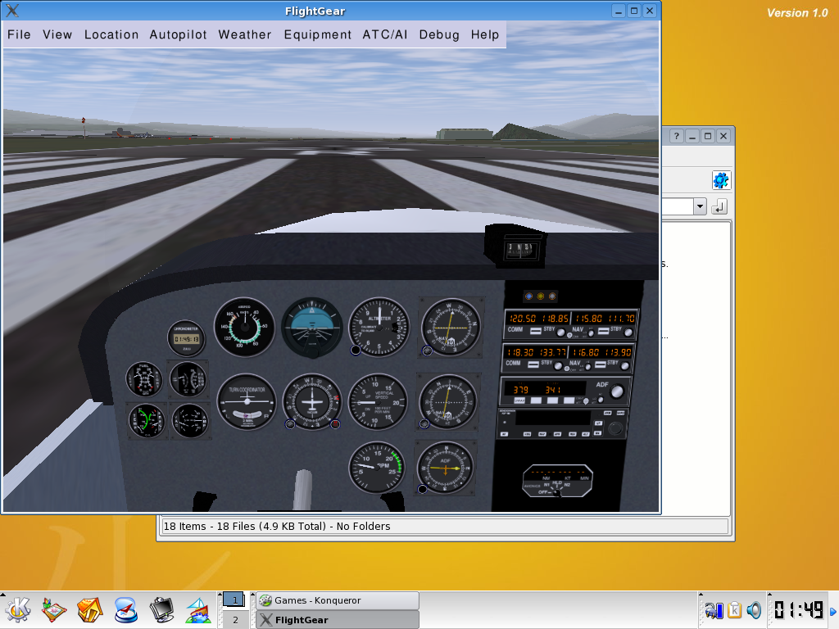Swap NAV frequency 116.80 with standby
The image size is (839, 629).
coord(601,364)
